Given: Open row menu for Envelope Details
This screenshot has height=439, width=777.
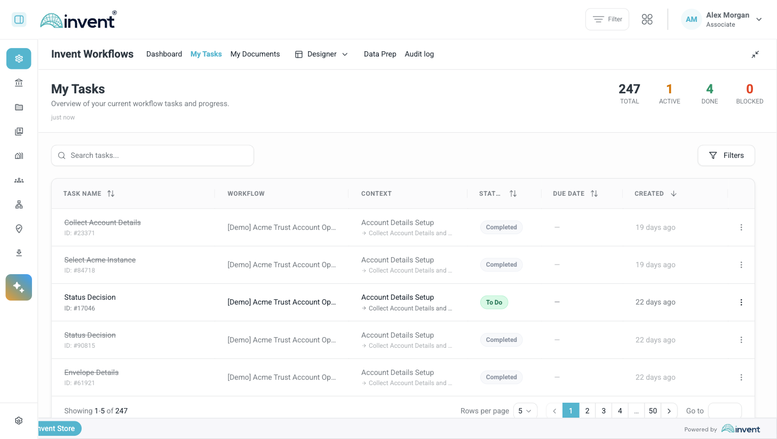Looking at the screenshot, I should click(x=741, y=377).
